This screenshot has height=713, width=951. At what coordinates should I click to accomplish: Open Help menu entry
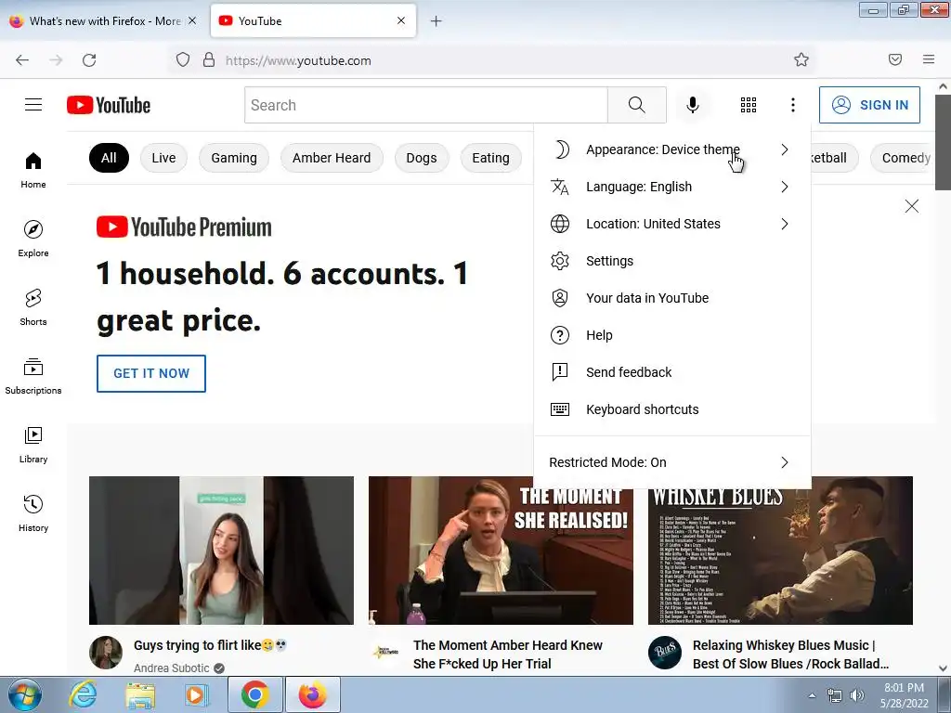coord(672,335)
